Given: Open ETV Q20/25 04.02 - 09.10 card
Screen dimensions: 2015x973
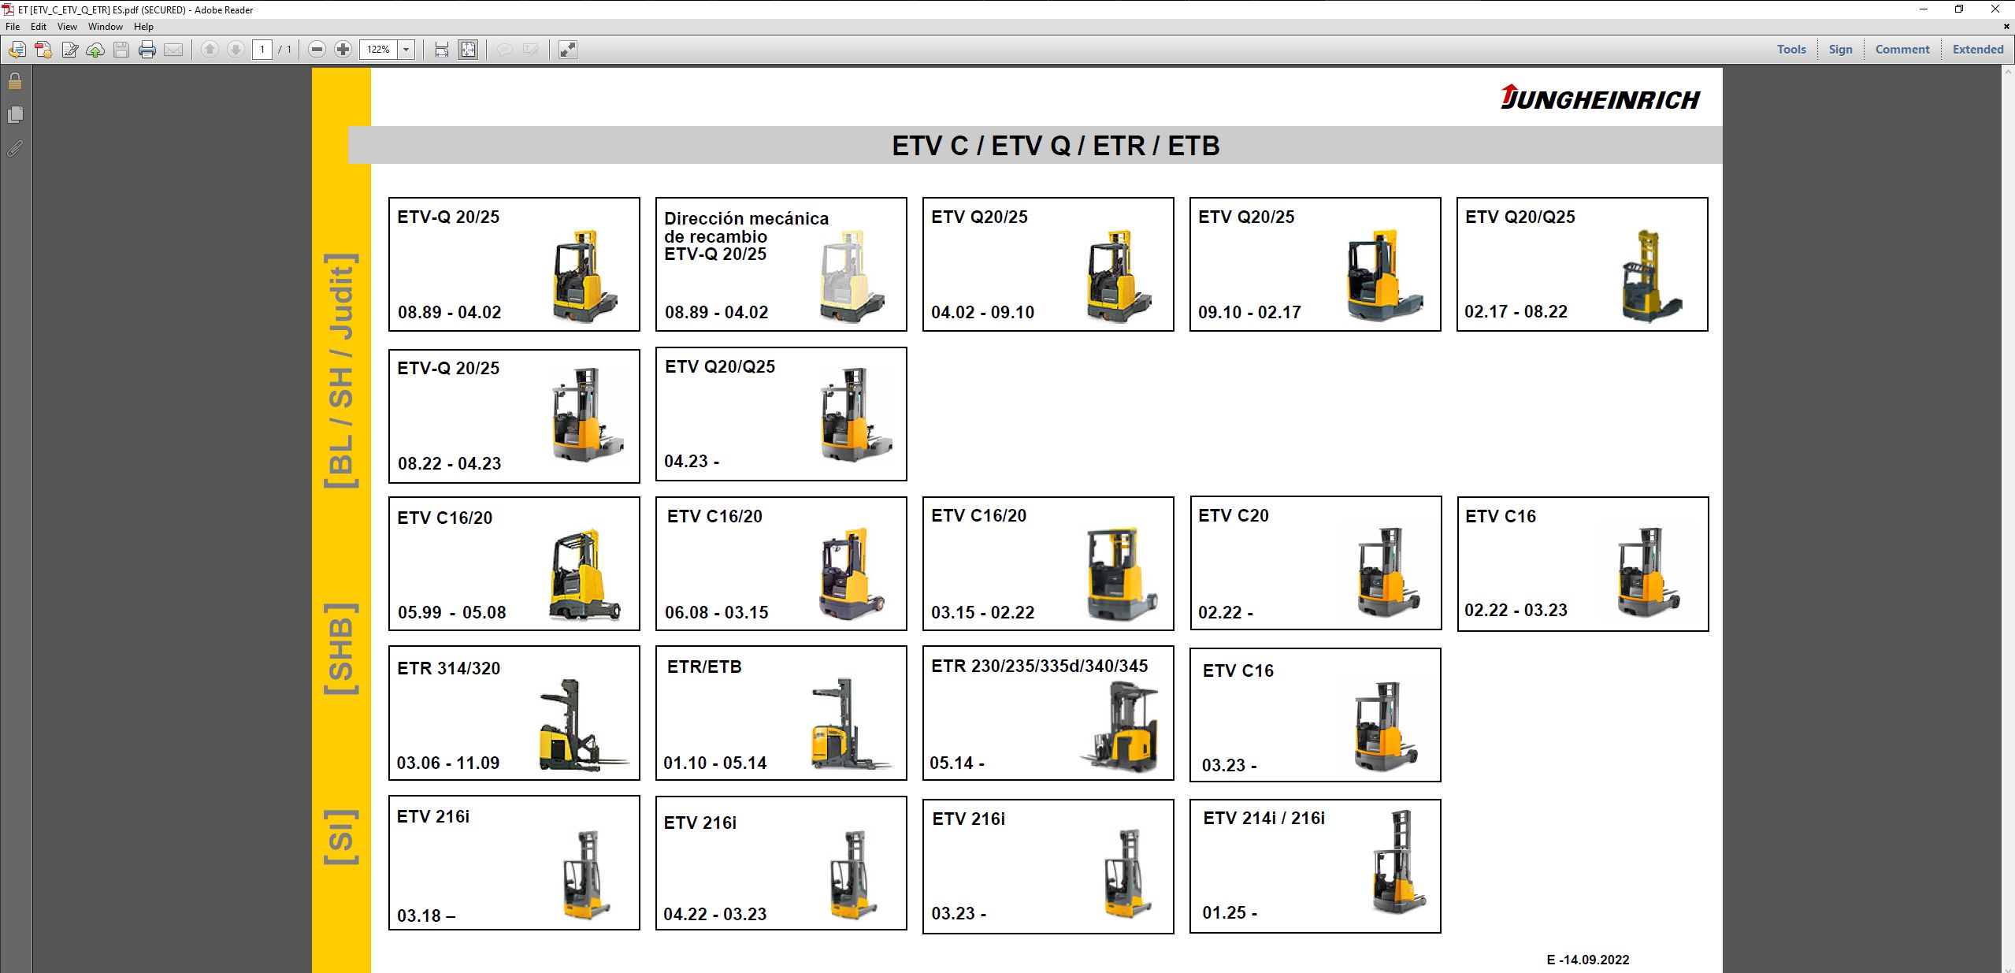Looking at the screenshot, I should tap(1048, 264).
